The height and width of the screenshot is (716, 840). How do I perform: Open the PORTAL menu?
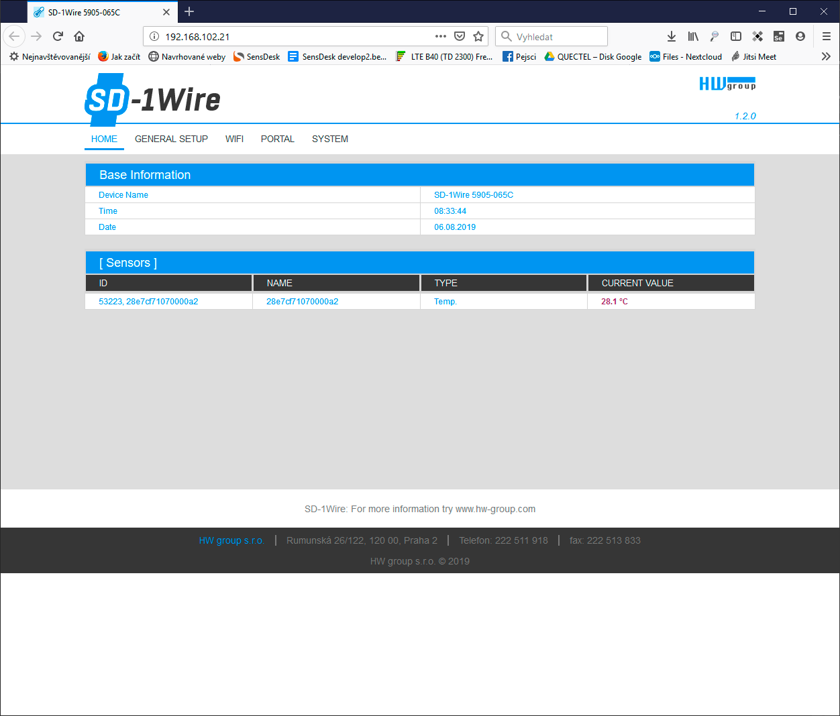[x=278, y=139]
